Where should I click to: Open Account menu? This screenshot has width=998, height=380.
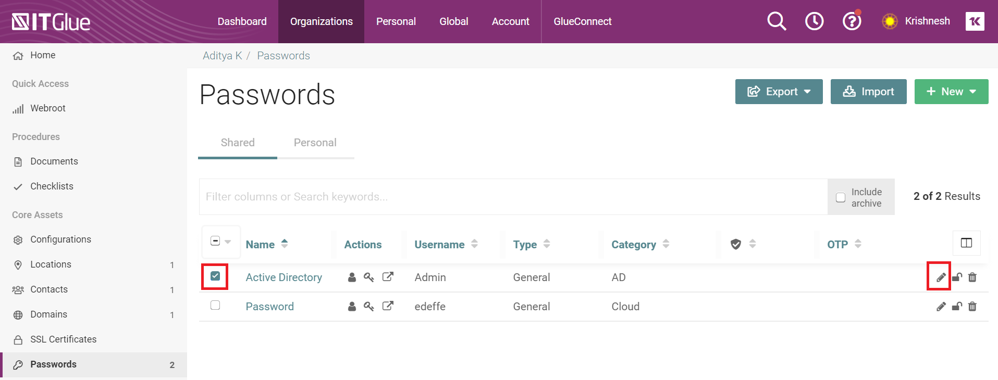point(510,21)
